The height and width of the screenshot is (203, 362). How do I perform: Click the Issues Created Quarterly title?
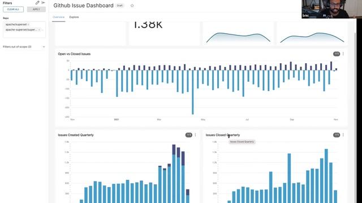coord(76,135)
